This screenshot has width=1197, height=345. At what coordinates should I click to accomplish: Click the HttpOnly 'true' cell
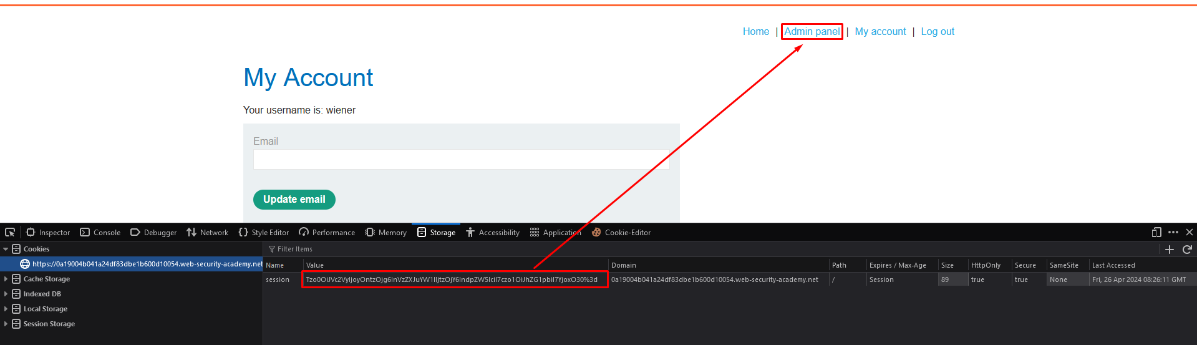click(x=990, y=279)
